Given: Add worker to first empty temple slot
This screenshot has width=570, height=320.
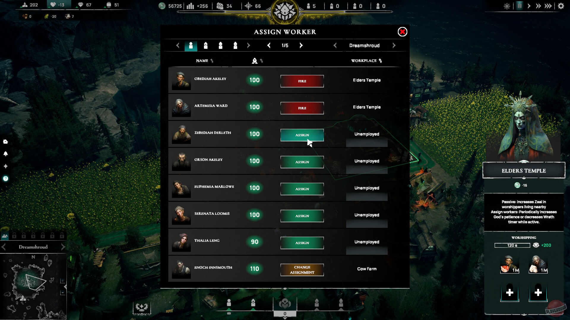Looking at the screenshot, I should tap(510, 292).
